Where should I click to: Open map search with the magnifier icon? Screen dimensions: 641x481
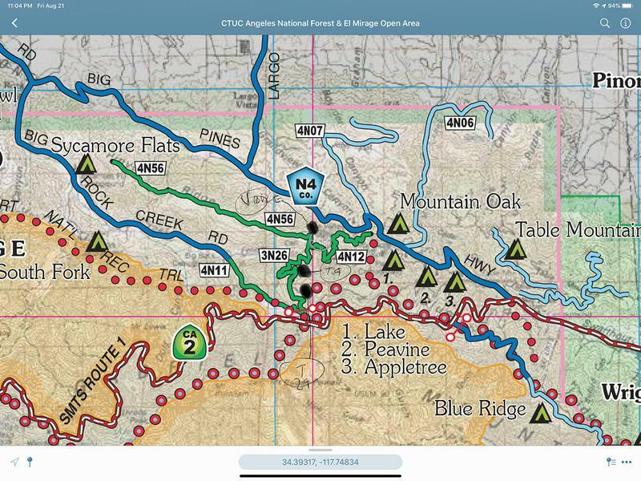coord(605,23)
